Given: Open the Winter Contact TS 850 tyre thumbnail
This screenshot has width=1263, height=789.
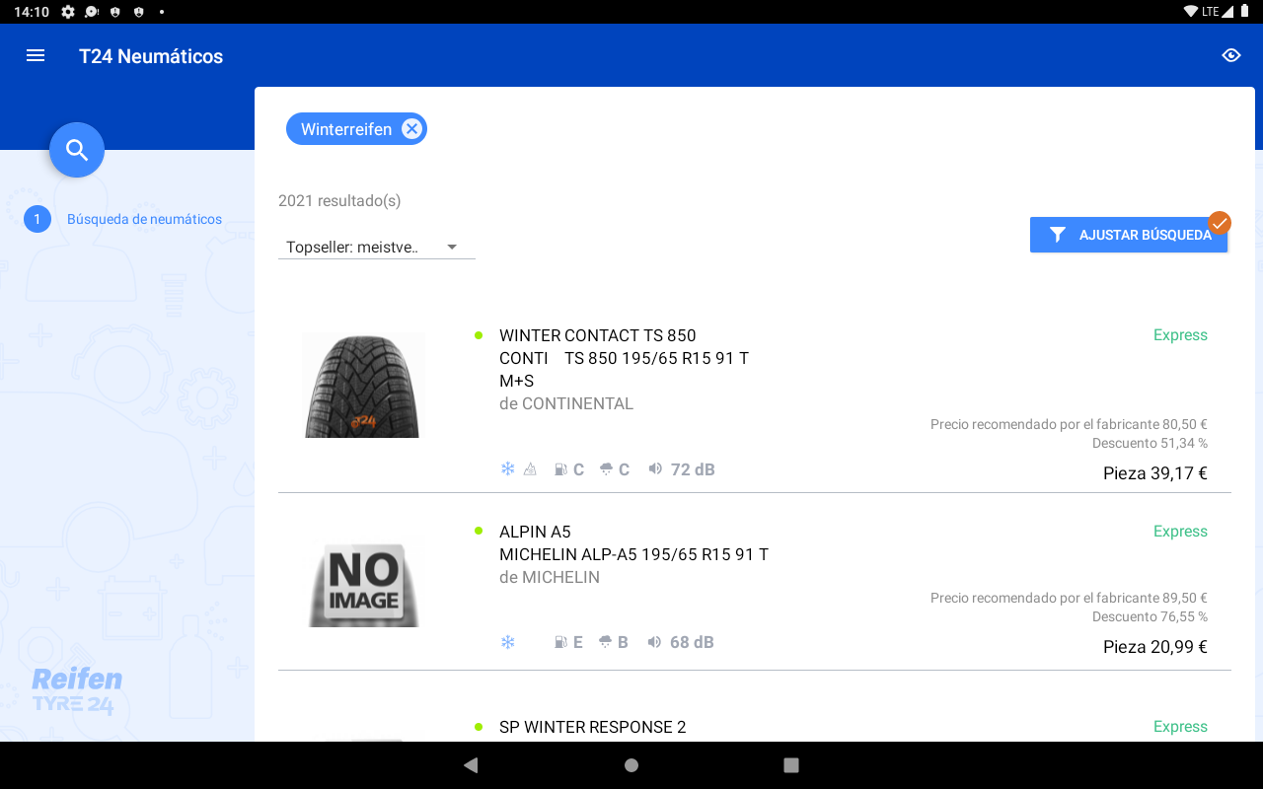Looking at the screenshot, I should (x=363, y=385).
